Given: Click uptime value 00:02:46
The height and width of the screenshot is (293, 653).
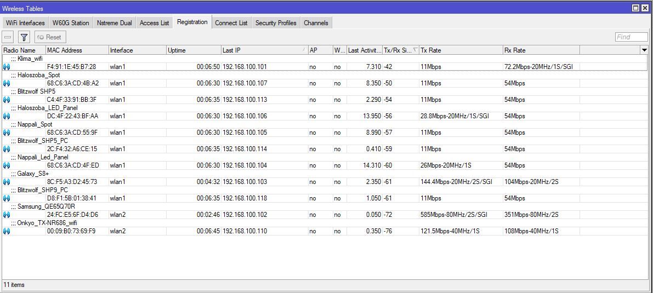Looking at the screenshot, I should click(x=208, y=215).
